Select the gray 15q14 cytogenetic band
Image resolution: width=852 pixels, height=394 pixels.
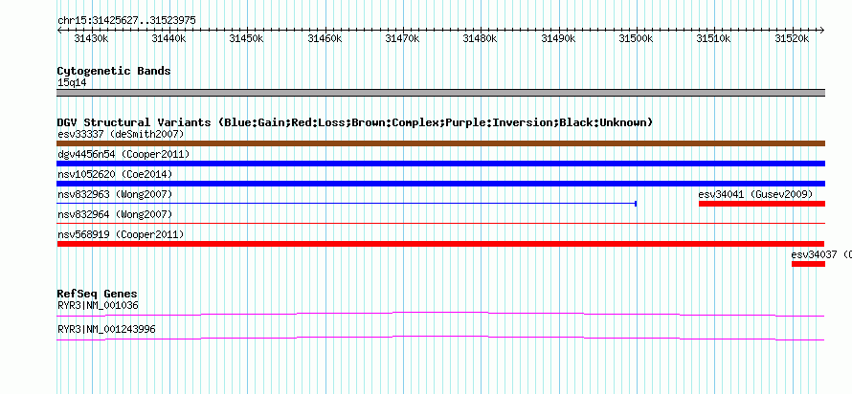coord(440,93)
